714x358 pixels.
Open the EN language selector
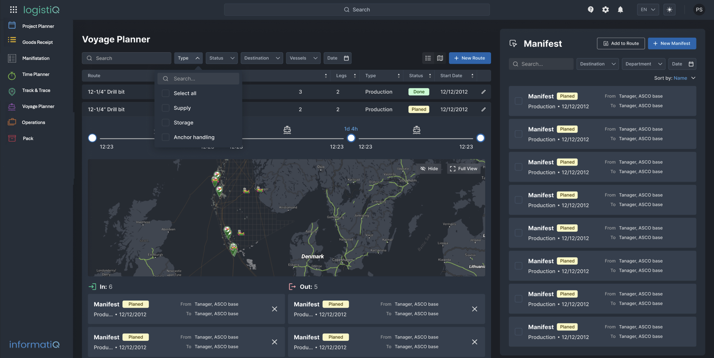pyautogui.click(x=648, y=10)
